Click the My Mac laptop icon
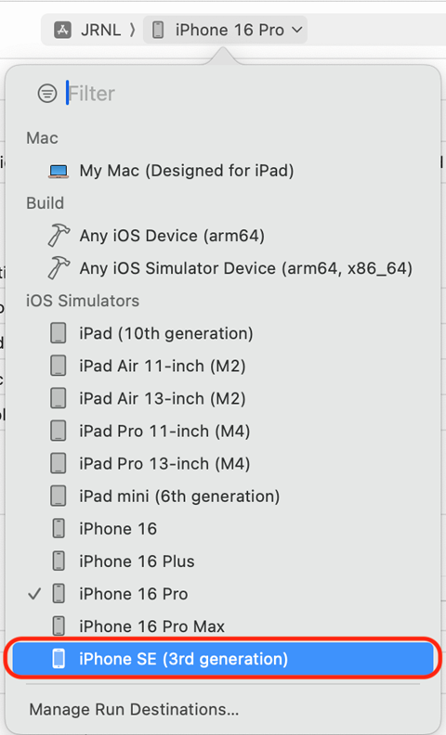The width and height of the screenshot is (446, 735). click(59, 171)
